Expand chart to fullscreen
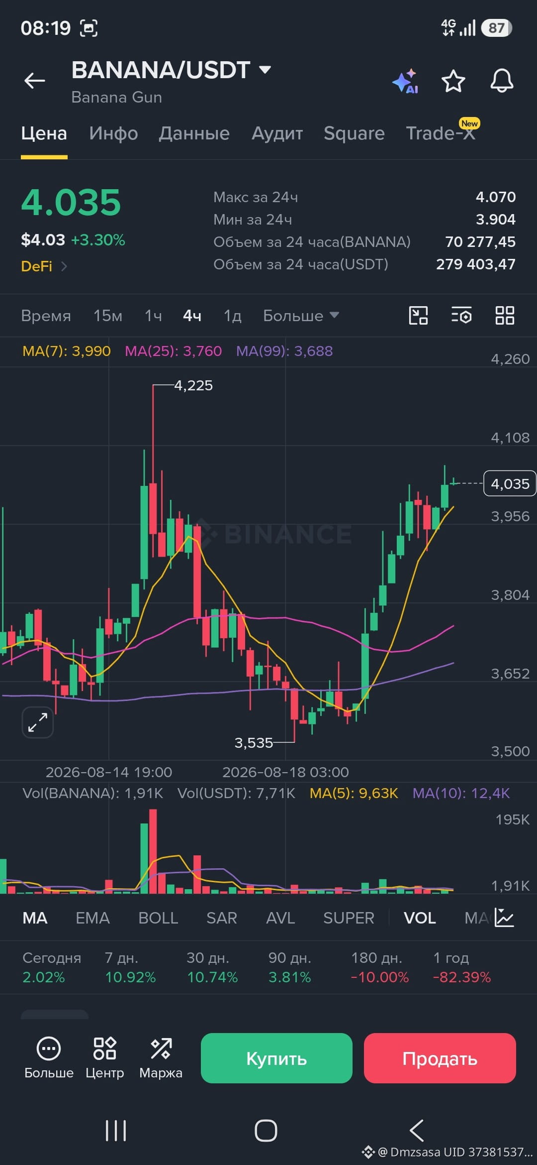The image size is (537, 1165). coord(38,722)
